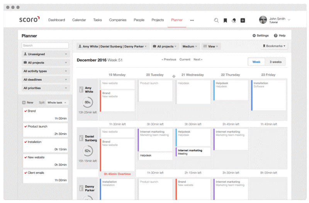309x203 pixels.
Task: Open the time tracker icon in top bar
Action: click(234, 20)
